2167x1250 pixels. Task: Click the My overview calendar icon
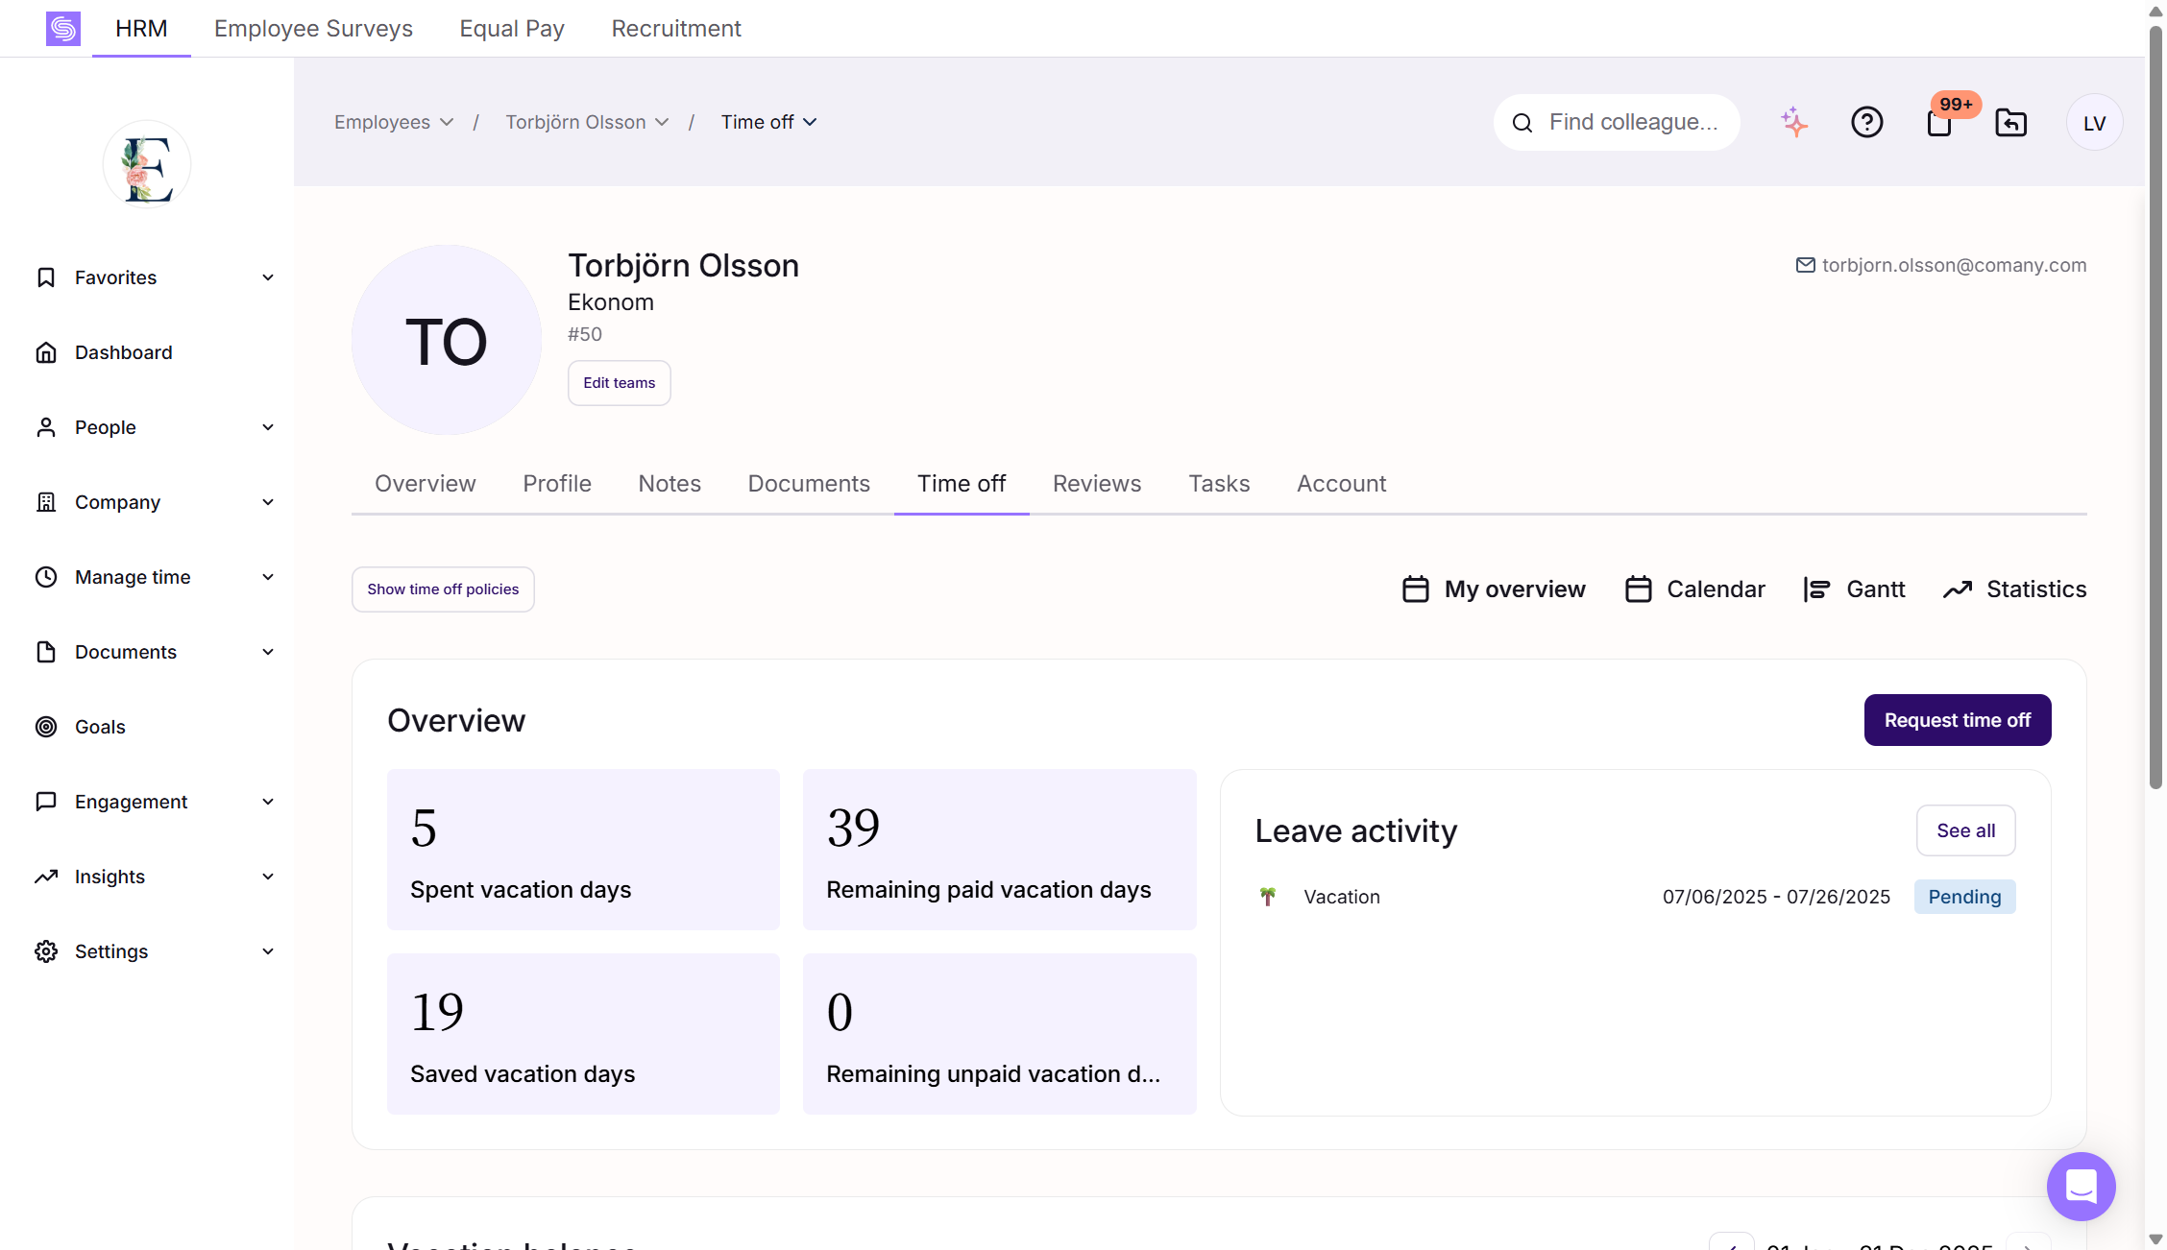tap(1416, 589)
